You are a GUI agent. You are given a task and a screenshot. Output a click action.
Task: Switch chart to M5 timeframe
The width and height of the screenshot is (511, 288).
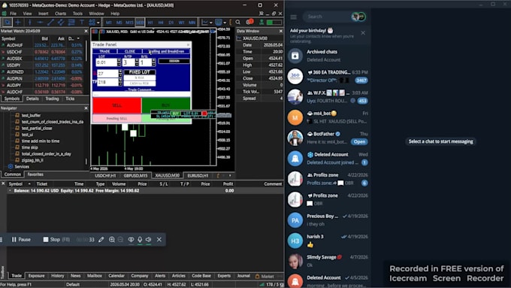point(119,23)
